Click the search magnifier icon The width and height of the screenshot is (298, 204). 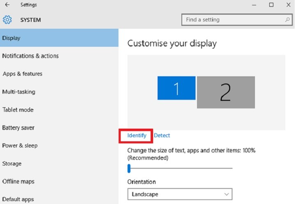[287, 20]
